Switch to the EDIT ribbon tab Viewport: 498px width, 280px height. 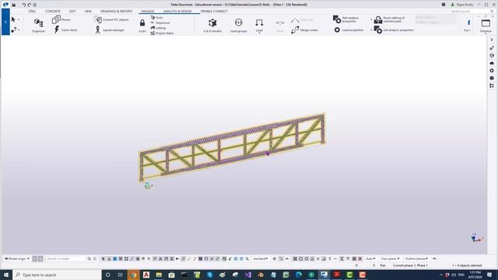[x=72, y=11]
